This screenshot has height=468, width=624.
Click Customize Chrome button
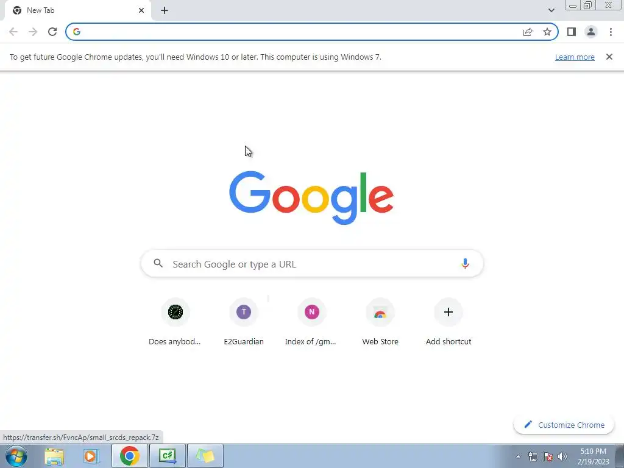[x=564, y=425]
